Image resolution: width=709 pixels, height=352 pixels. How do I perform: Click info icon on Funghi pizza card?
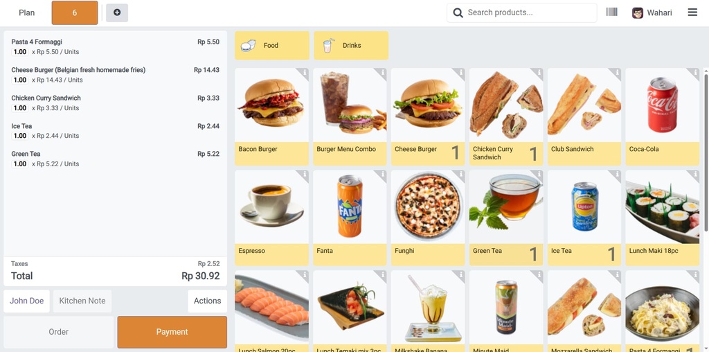[460, 174]
